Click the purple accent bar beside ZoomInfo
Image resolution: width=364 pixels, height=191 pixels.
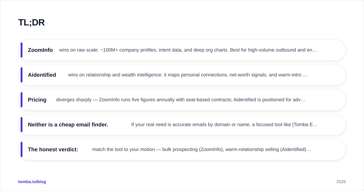click(x=22, y=50)
